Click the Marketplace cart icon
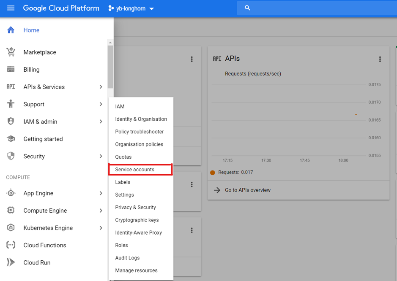This screenshot has height=281, width=397. [x=11, y=52]
